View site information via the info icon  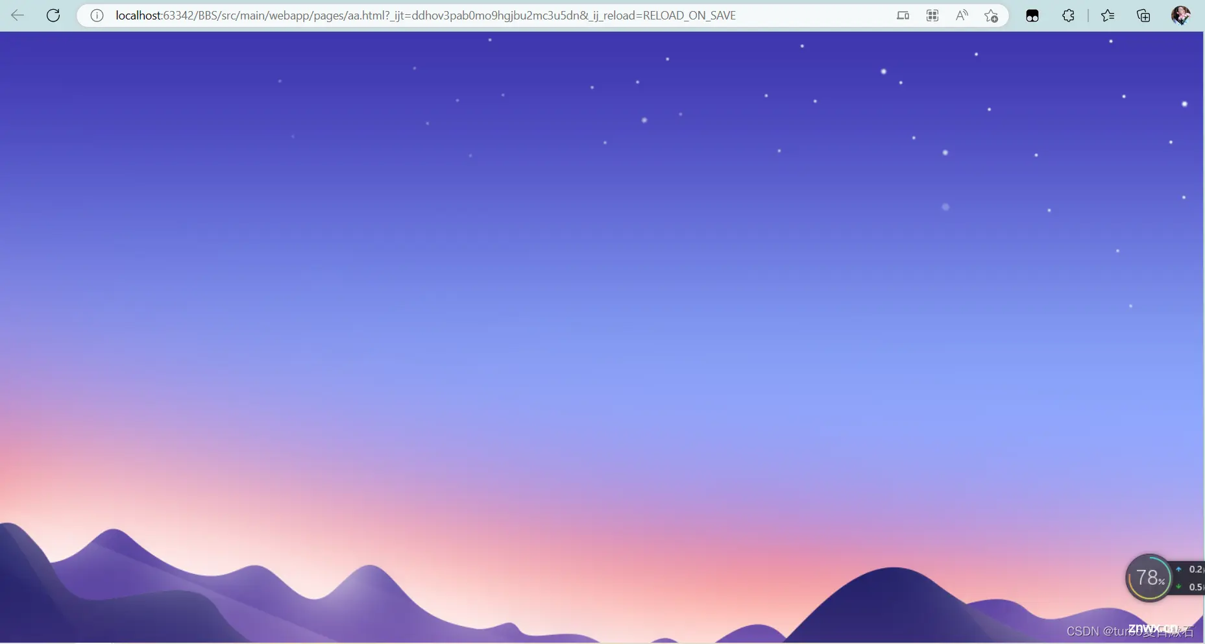[x=97, y=16]
